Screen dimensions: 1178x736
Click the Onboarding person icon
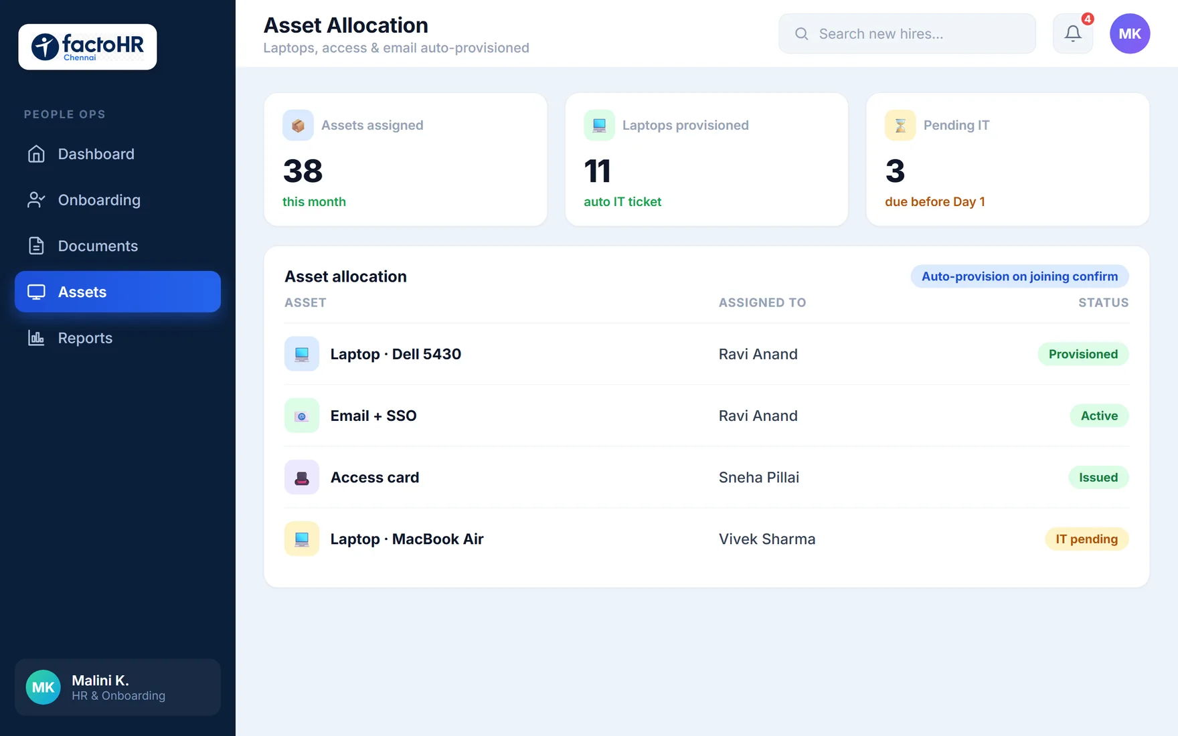click(36, 200)
